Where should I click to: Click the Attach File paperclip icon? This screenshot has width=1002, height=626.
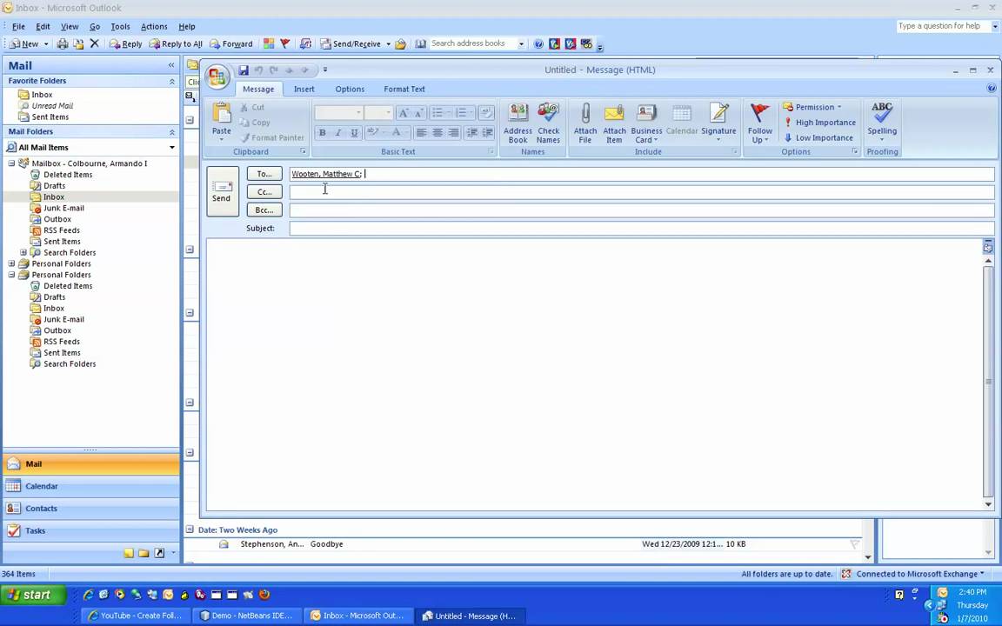[x=584, y=123]
